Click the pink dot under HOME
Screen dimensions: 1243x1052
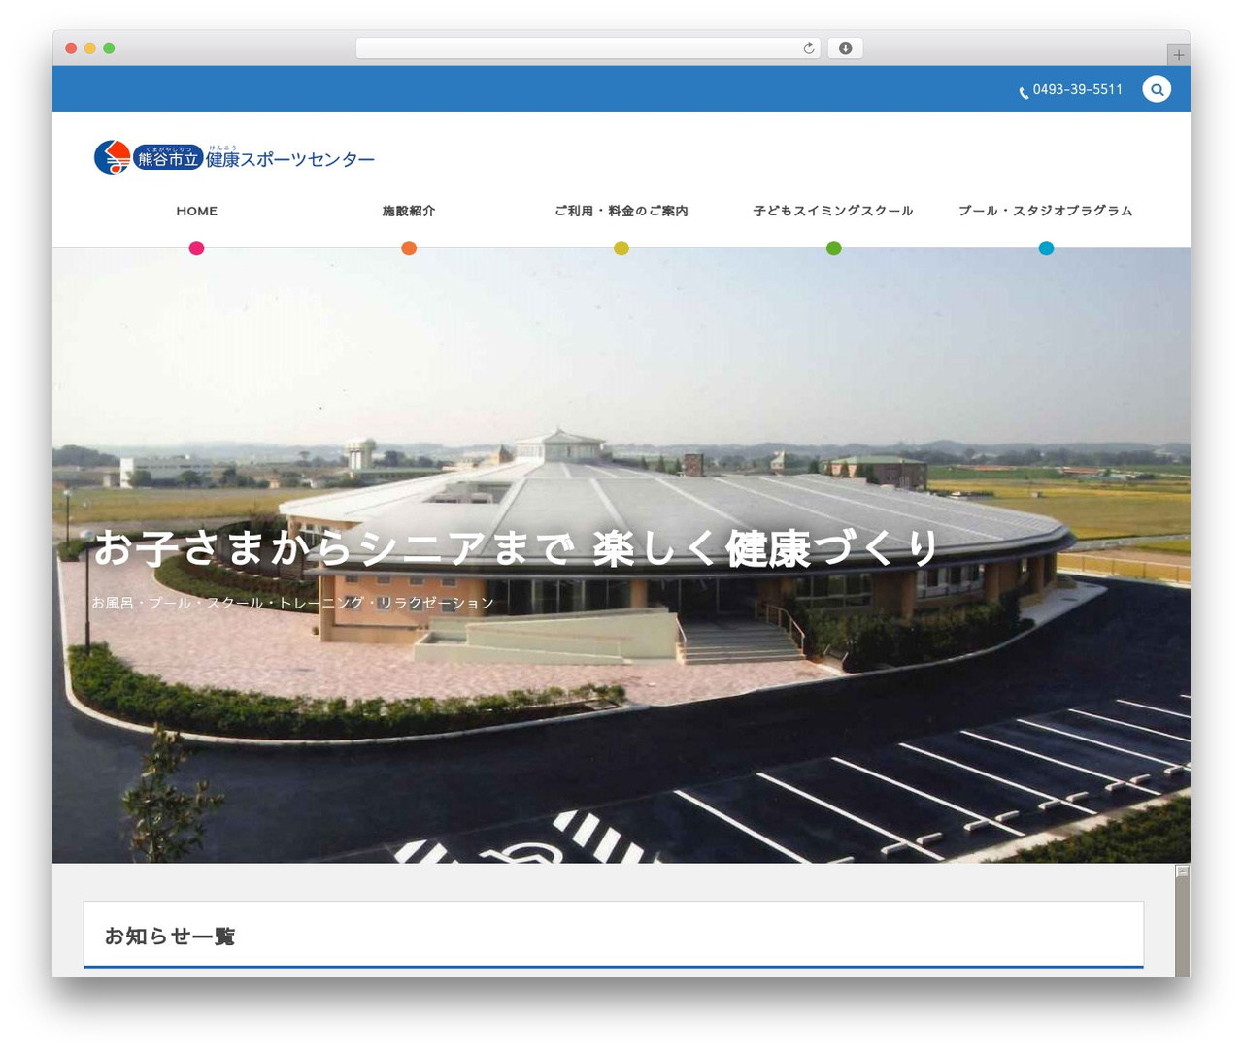197,248
